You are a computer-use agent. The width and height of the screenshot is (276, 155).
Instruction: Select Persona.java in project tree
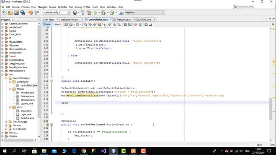point(27,96)
